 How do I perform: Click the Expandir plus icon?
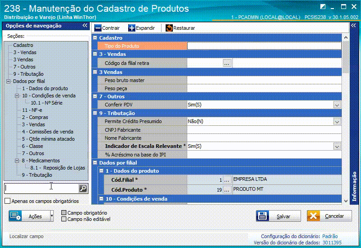pos(132,28)
